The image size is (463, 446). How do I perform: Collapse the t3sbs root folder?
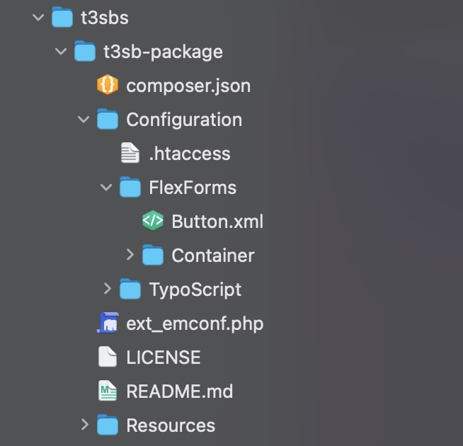click(x=38, y=18)
